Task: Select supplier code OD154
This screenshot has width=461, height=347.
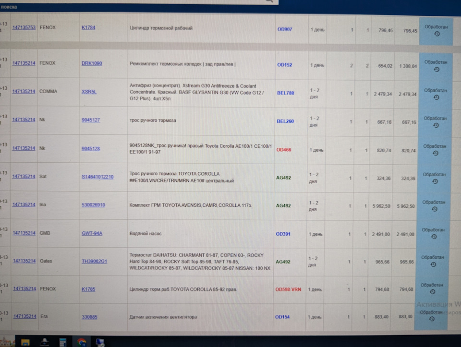Action: click(x=282, y=317)
